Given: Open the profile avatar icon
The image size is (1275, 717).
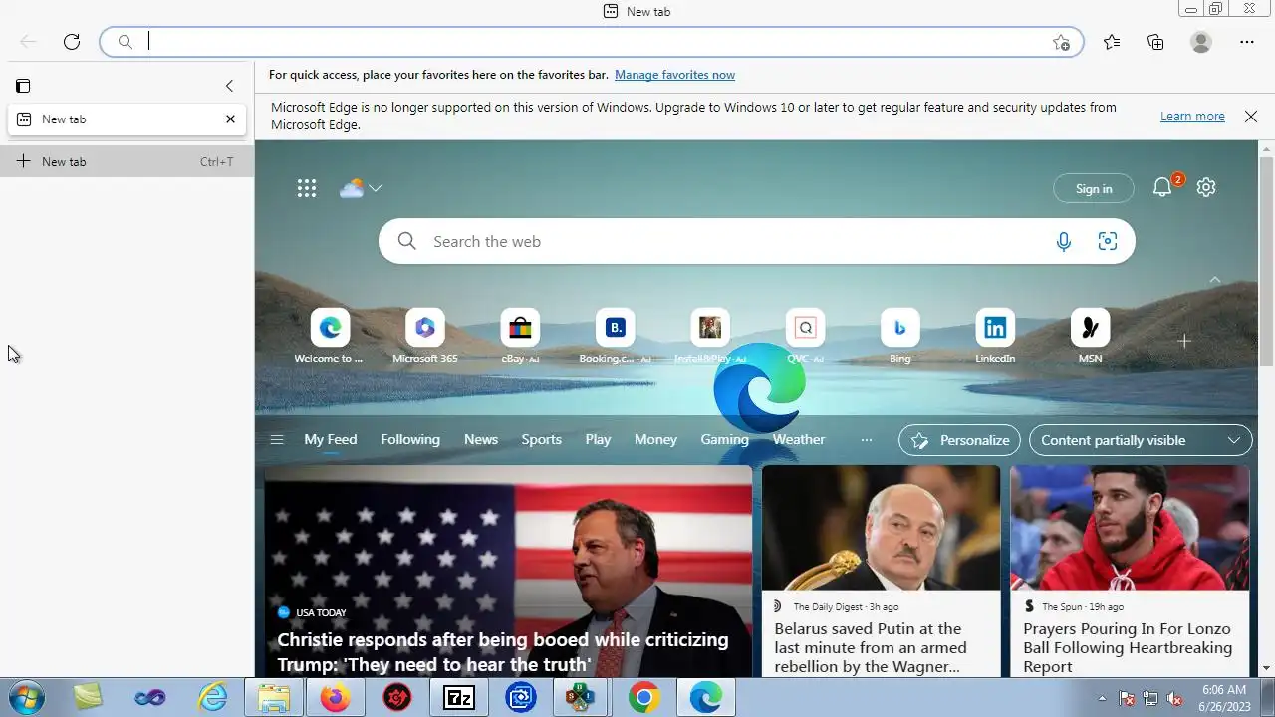Looking at the screenshot, I should pyautogui.click(x=1201, y=42).
